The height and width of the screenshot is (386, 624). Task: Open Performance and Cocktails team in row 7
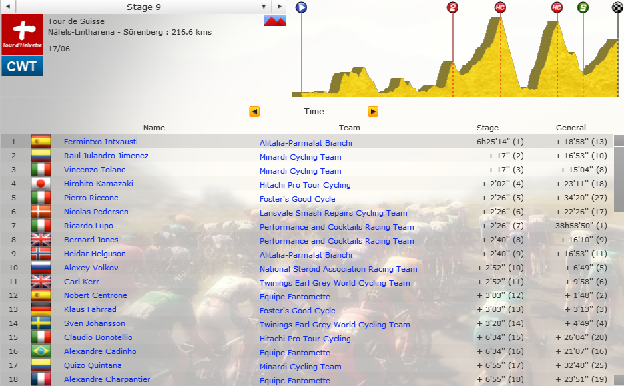[x=337, y=226]
